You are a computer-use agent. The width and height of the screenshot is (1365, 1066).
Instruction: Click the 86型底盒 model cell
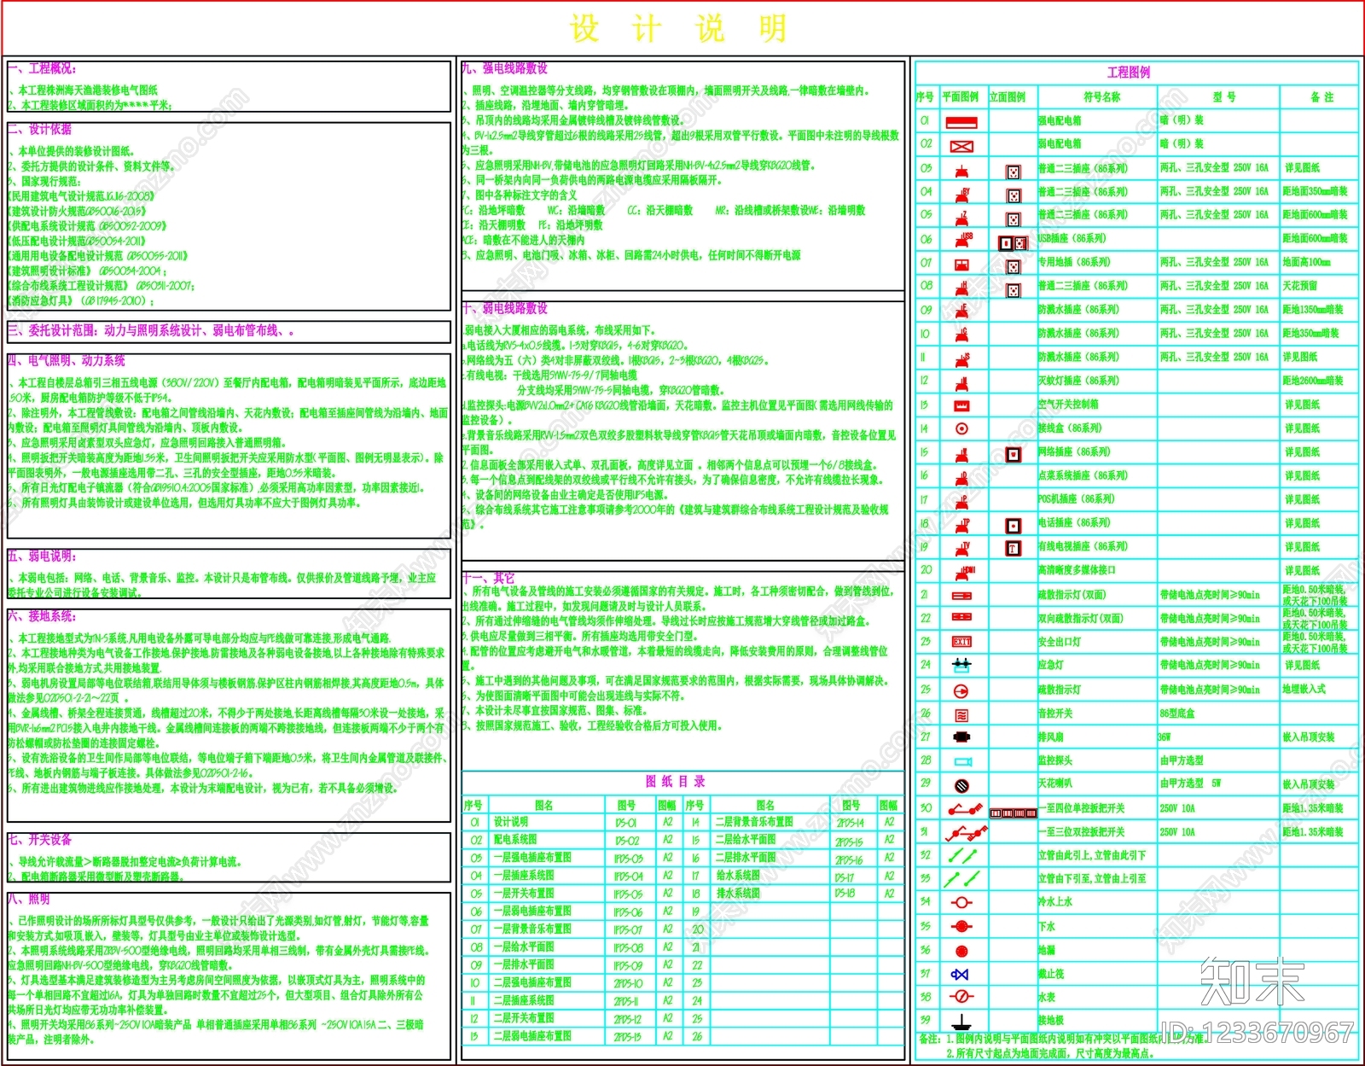(x=1177, y=714)
